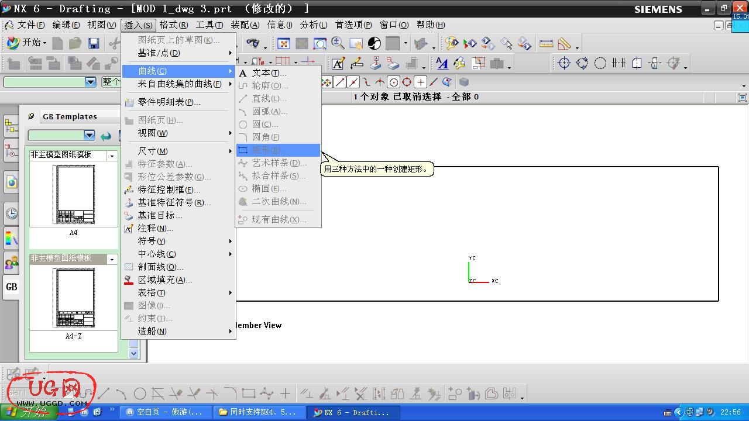Expand the measure toolbar options arrow
Viewport: 749px width, 421px height.
tap(577, 47)
